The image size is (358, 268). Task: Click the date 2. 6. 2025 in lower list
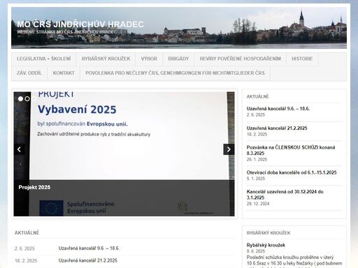click(24, 248)
